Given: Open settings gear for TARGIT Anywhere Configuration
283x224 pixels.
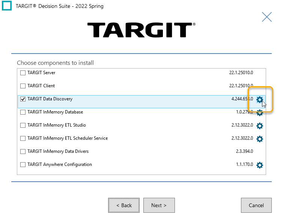Looking at the screenshot, I should pos(259,165).
